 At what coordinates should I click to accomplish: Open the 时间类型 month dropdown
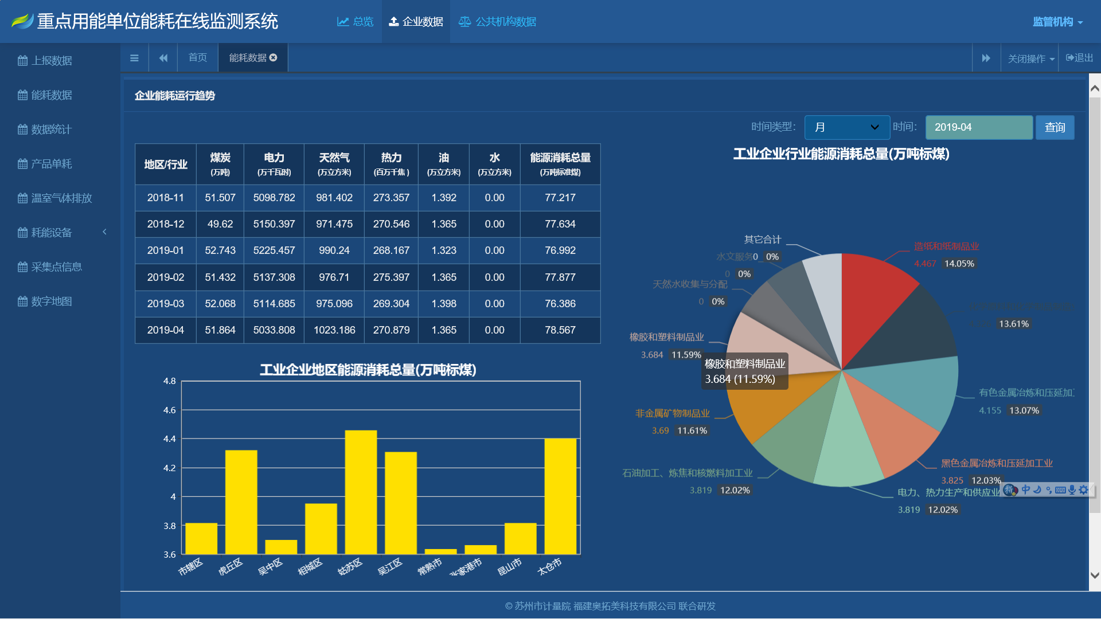[x=846, y=127]
